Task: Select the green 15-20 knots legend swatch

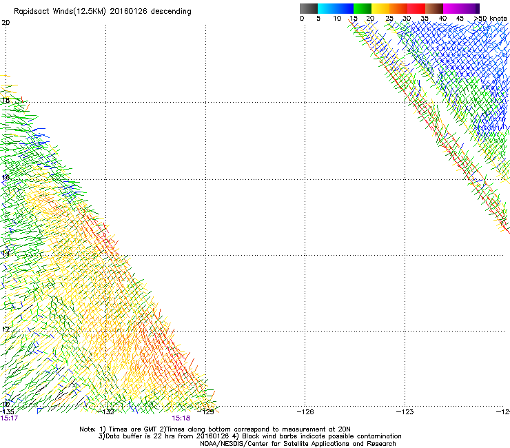Action: click(363, 8)
